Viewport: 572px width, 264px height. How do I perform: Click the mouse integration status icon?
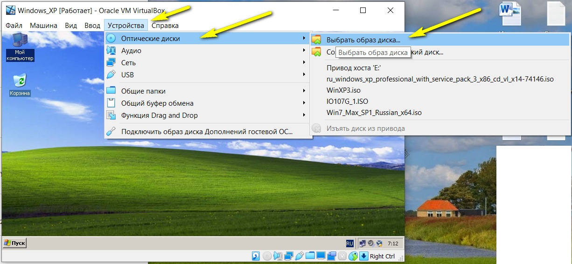click(353, 256)
